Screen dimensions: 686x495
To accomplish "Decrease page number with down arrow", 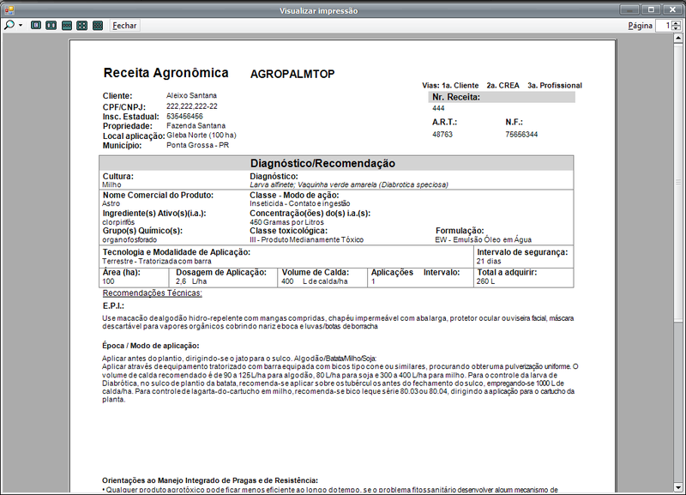I will tap(677, 28).
